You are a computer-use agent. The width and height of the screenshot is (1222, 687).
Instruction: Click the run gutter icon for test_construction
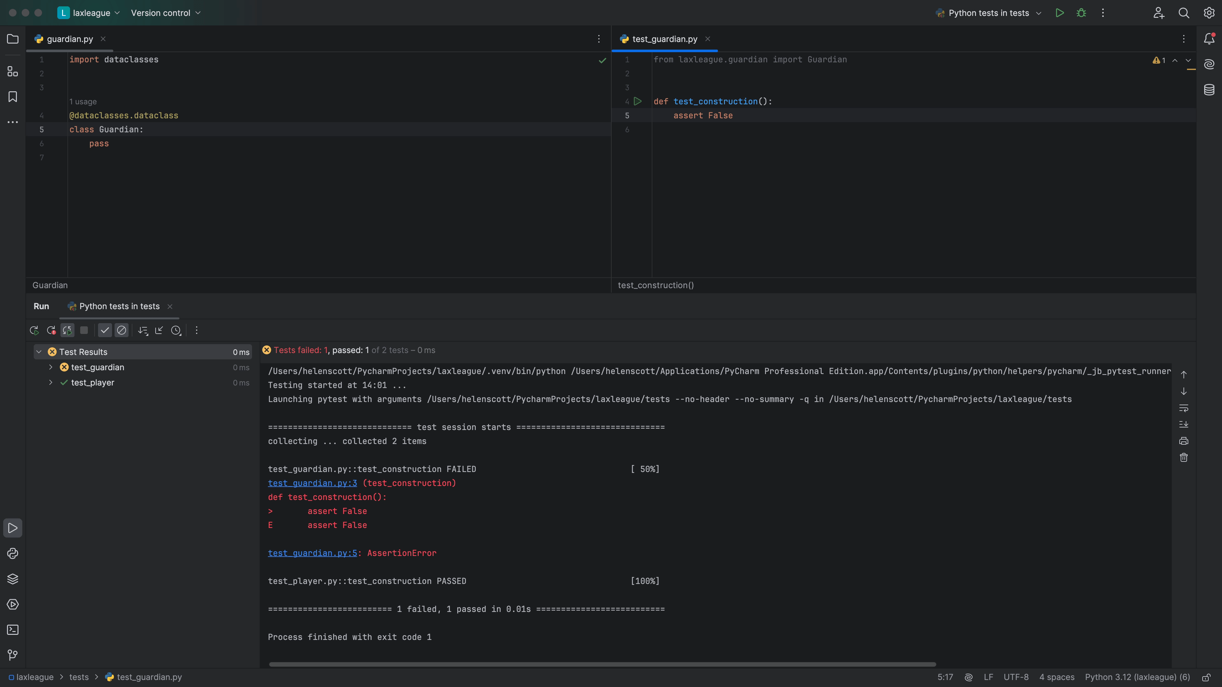point(637,101)
